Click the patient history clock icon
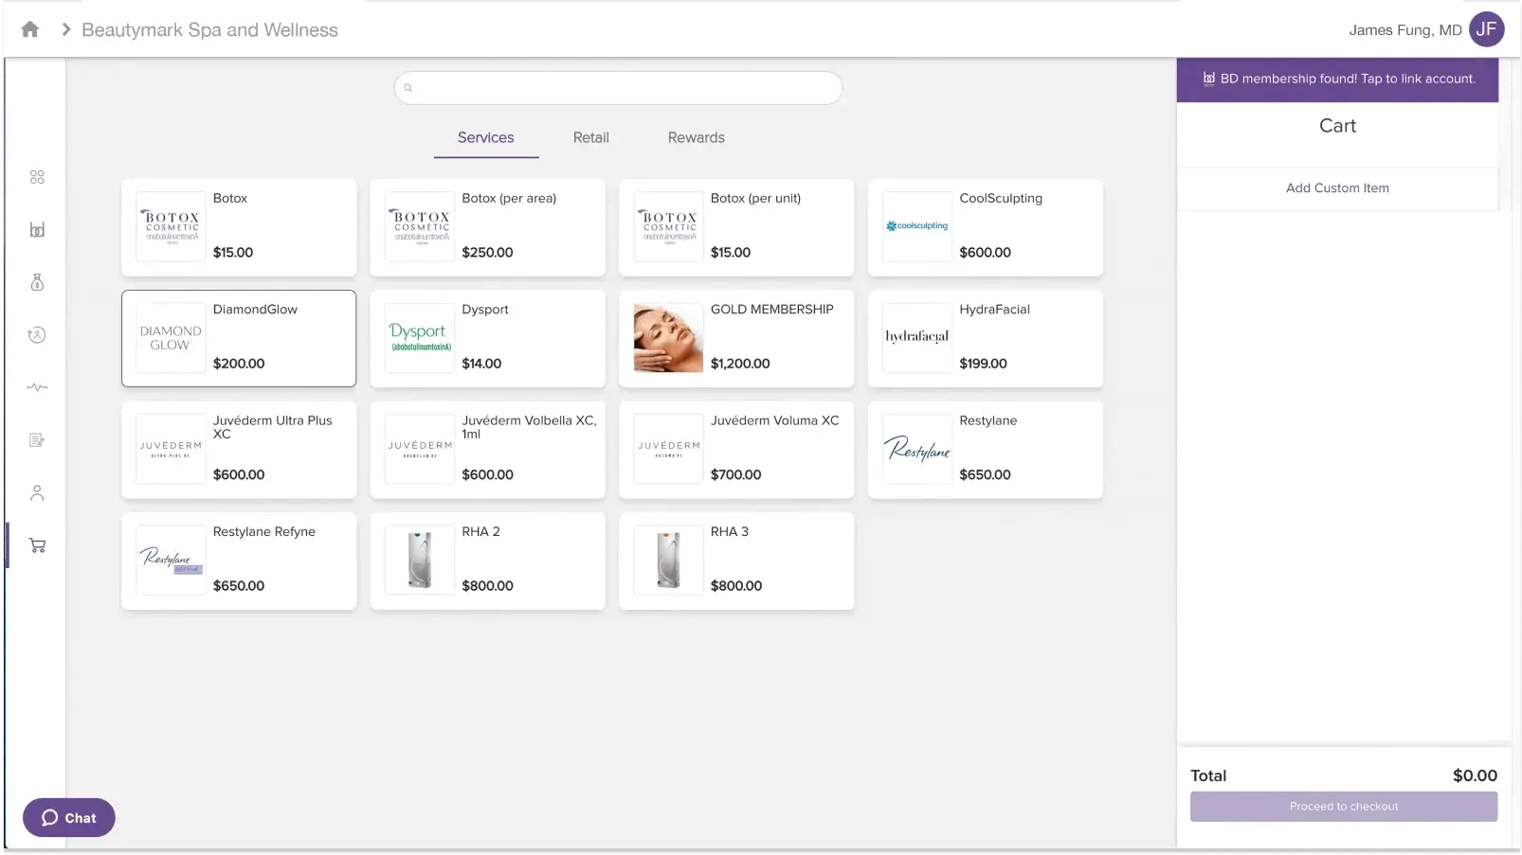 coord(37,334)
